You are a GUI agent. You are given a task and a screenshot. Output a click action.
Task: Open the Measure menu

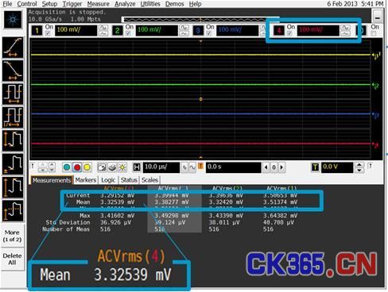coord(99,4)
